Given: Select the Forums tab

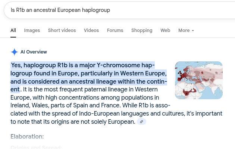Looking at the screenshot, I should (x=115, y=30).
